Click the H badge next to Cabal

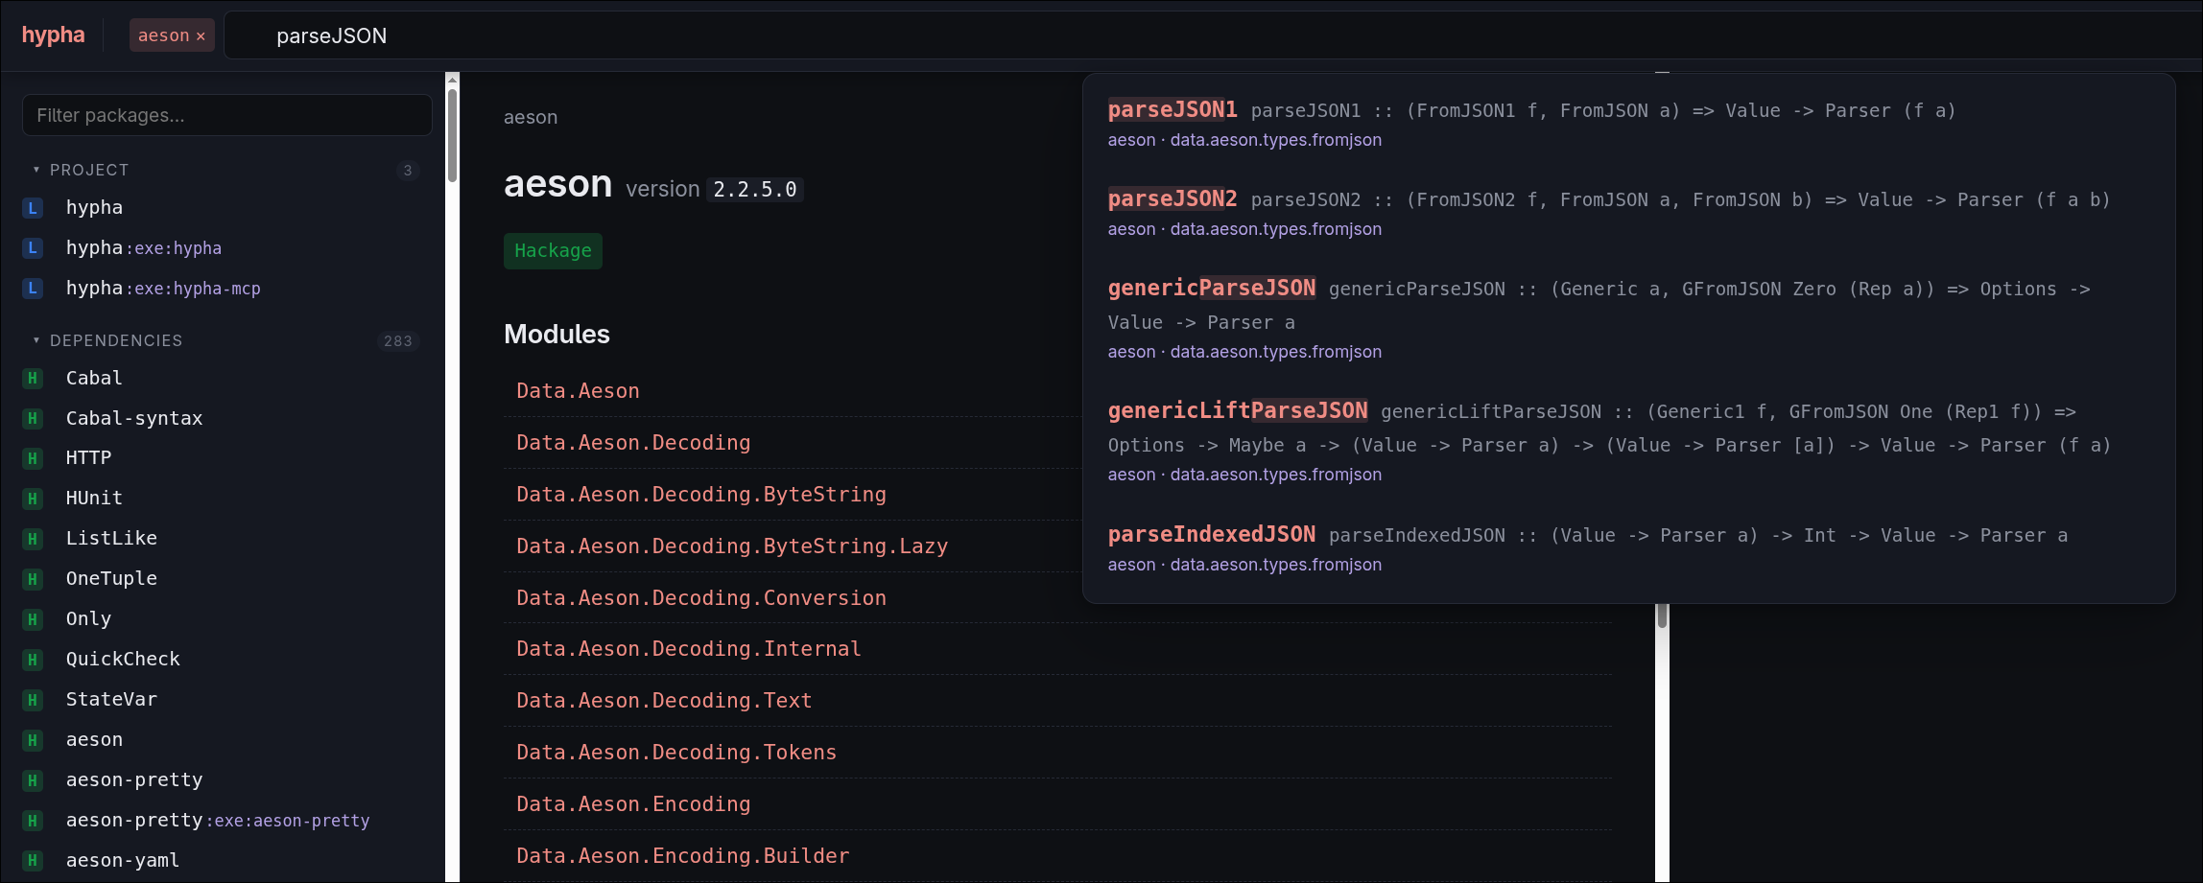coord(33,379)
